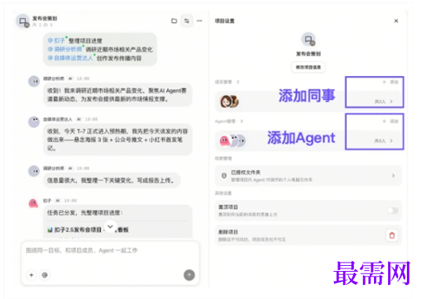Click the 置顶项目 label text

[228, 207]
